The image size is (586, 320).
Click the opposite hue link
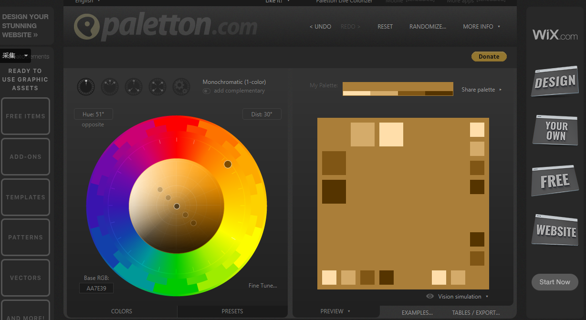[93, 124]
